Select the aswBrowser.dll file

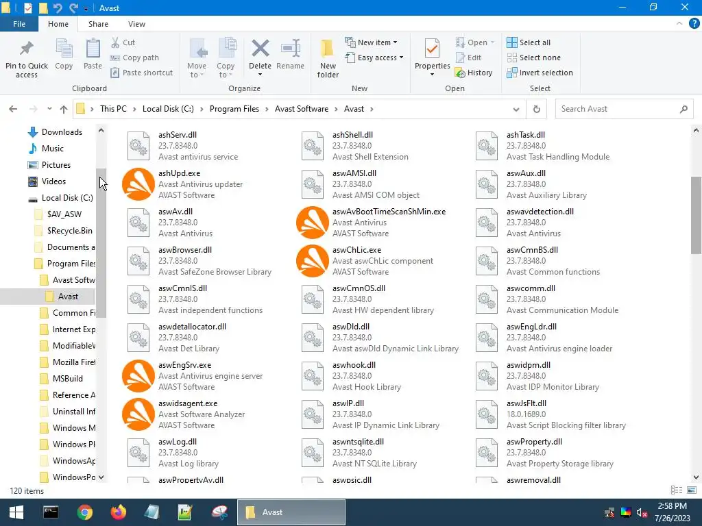click(x=199, y=261)
